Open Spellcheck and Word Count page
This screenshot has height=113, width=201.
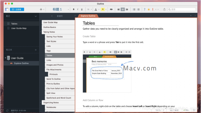pyautogui.click(x=60, y=98)
